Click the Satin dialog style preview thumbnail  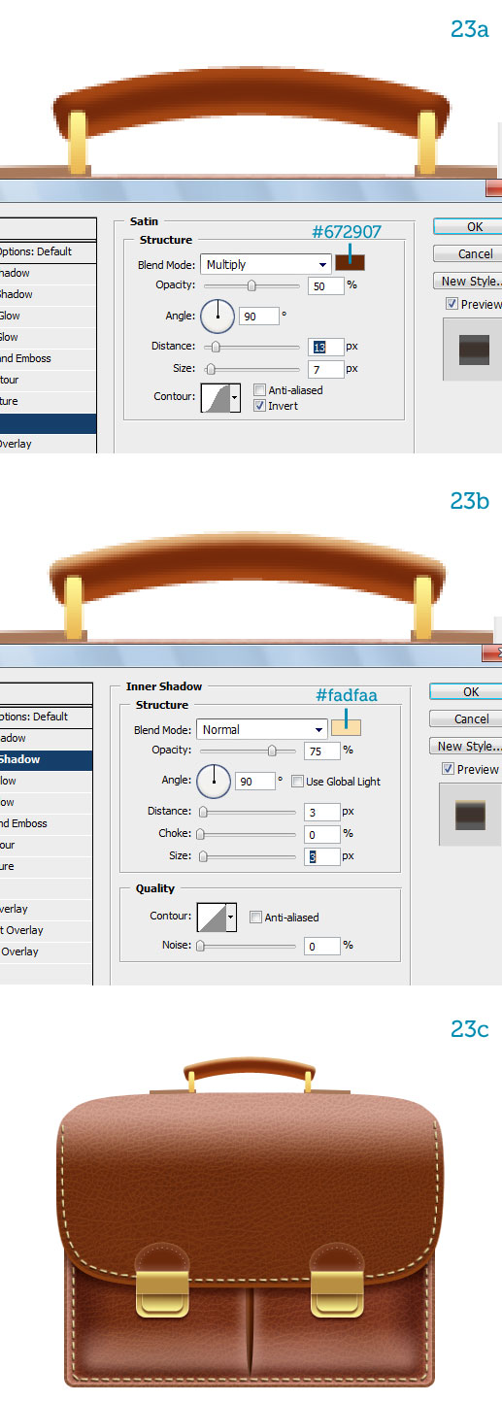click(x=474, y=350)
